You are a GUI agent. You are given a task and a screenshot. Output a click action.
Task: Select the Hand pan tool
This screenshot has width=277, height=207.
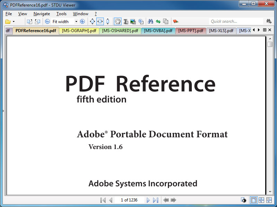point(118,21)
